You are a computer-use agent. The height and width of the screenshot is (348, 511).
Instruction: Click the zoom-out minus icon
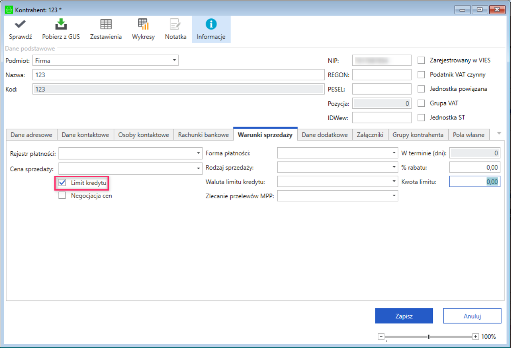tap(381, 337)
